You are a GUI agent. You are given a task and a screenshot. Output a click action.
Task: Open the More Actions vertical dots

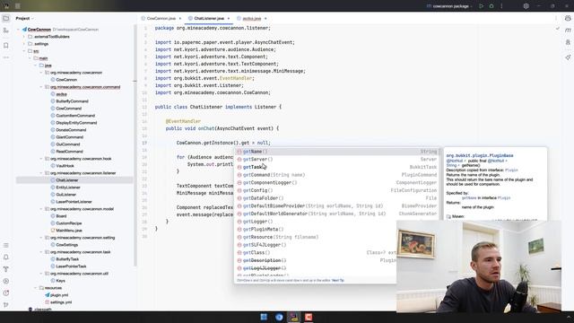point(501,6)
